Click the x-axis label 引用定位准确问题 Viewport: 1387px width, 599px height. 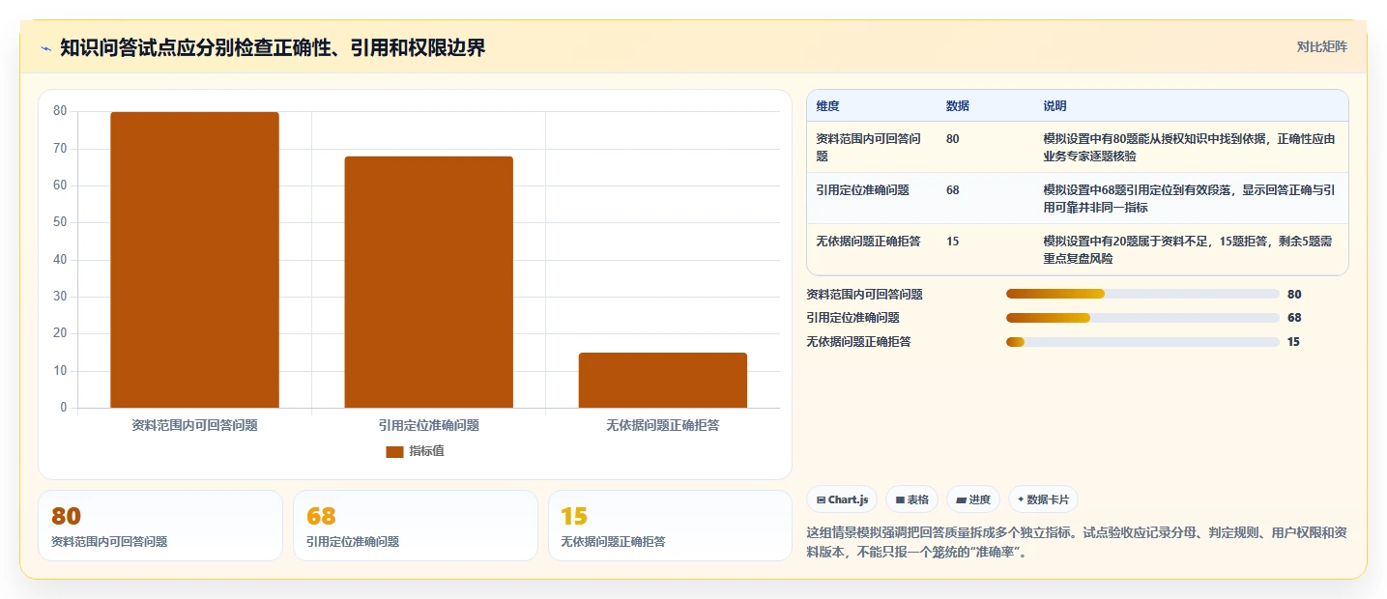pyautogui.click(x=428, y=425)
